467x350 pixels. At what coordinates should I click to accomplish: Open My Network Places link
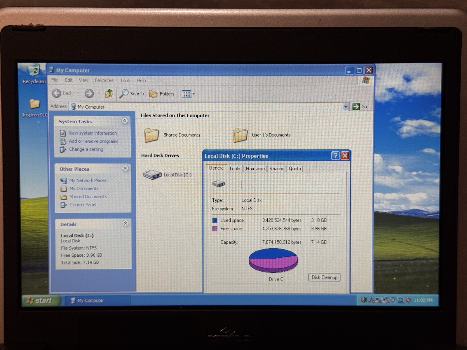[88, 181]
